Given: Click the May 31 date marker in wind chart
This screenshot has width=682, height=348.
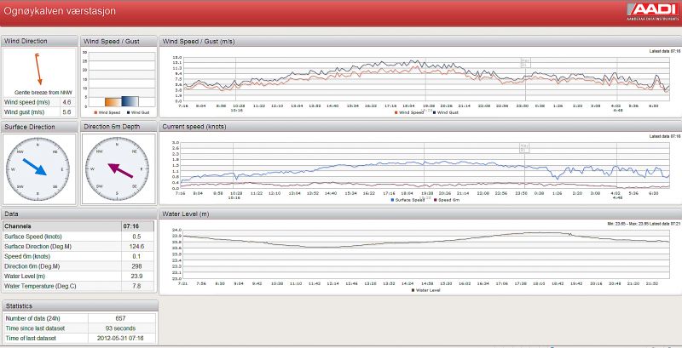Looking at the screenshot, I should pyautogui.click(x=525, y=63).
